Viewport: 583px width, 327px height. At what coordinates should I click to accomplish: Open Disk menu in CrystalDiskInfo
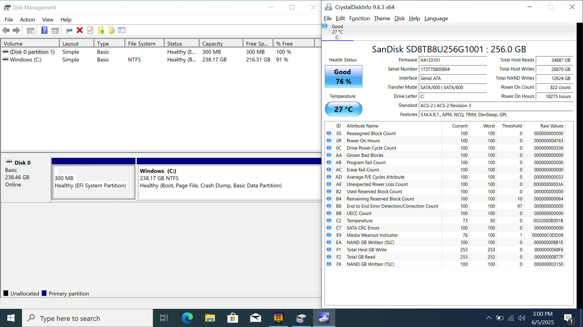tap(399, 19)
